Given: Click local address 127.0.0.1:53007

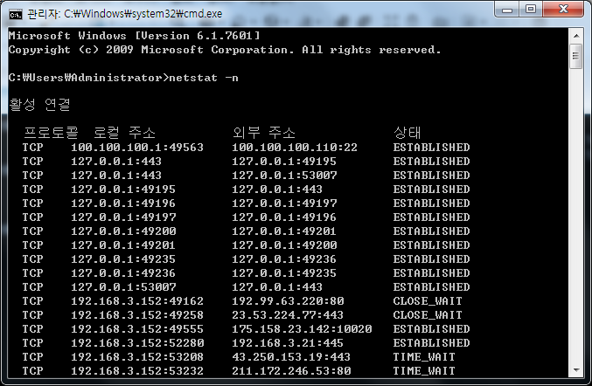Looking at the screenshot, I should [123, 287].
